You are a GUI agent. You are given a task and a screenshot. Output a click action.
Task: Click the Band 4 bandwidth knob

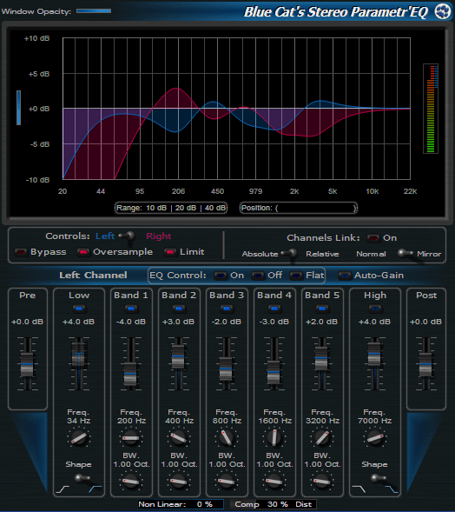click(274, 481)
